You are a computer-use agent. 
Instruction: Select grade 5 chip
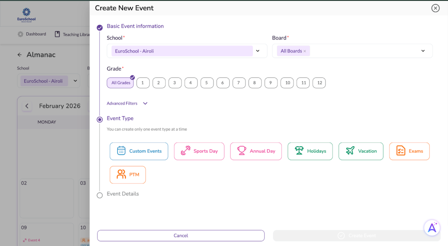point(206,83)
